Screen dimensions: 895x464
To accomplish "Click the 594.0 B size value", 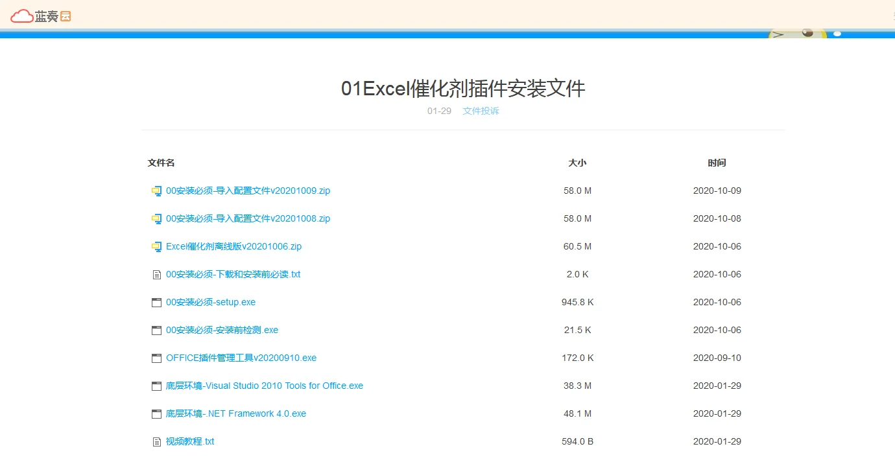I will [578, 441].
